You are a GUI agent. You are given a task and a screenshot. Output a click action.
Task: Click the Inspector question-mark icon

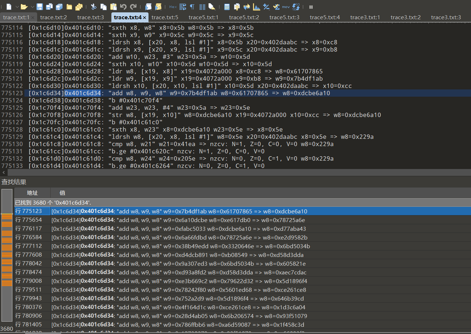(237, 7)
